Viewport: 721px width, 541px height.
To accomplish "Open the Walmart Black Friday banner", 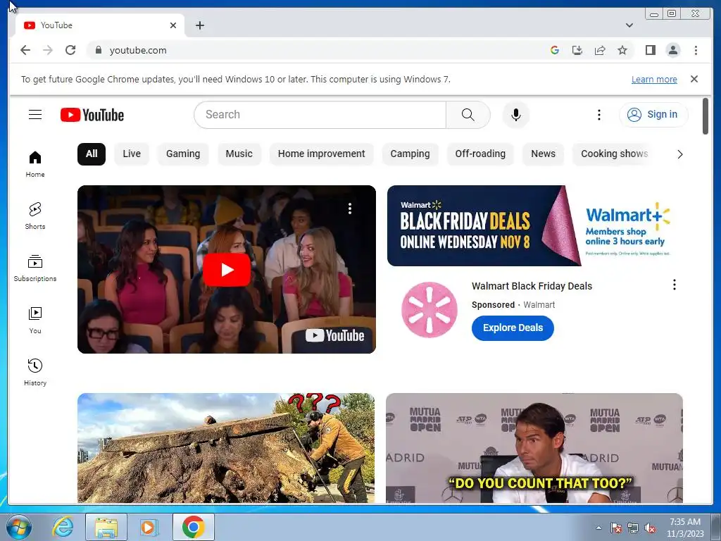I will click(x=535, y=225).
